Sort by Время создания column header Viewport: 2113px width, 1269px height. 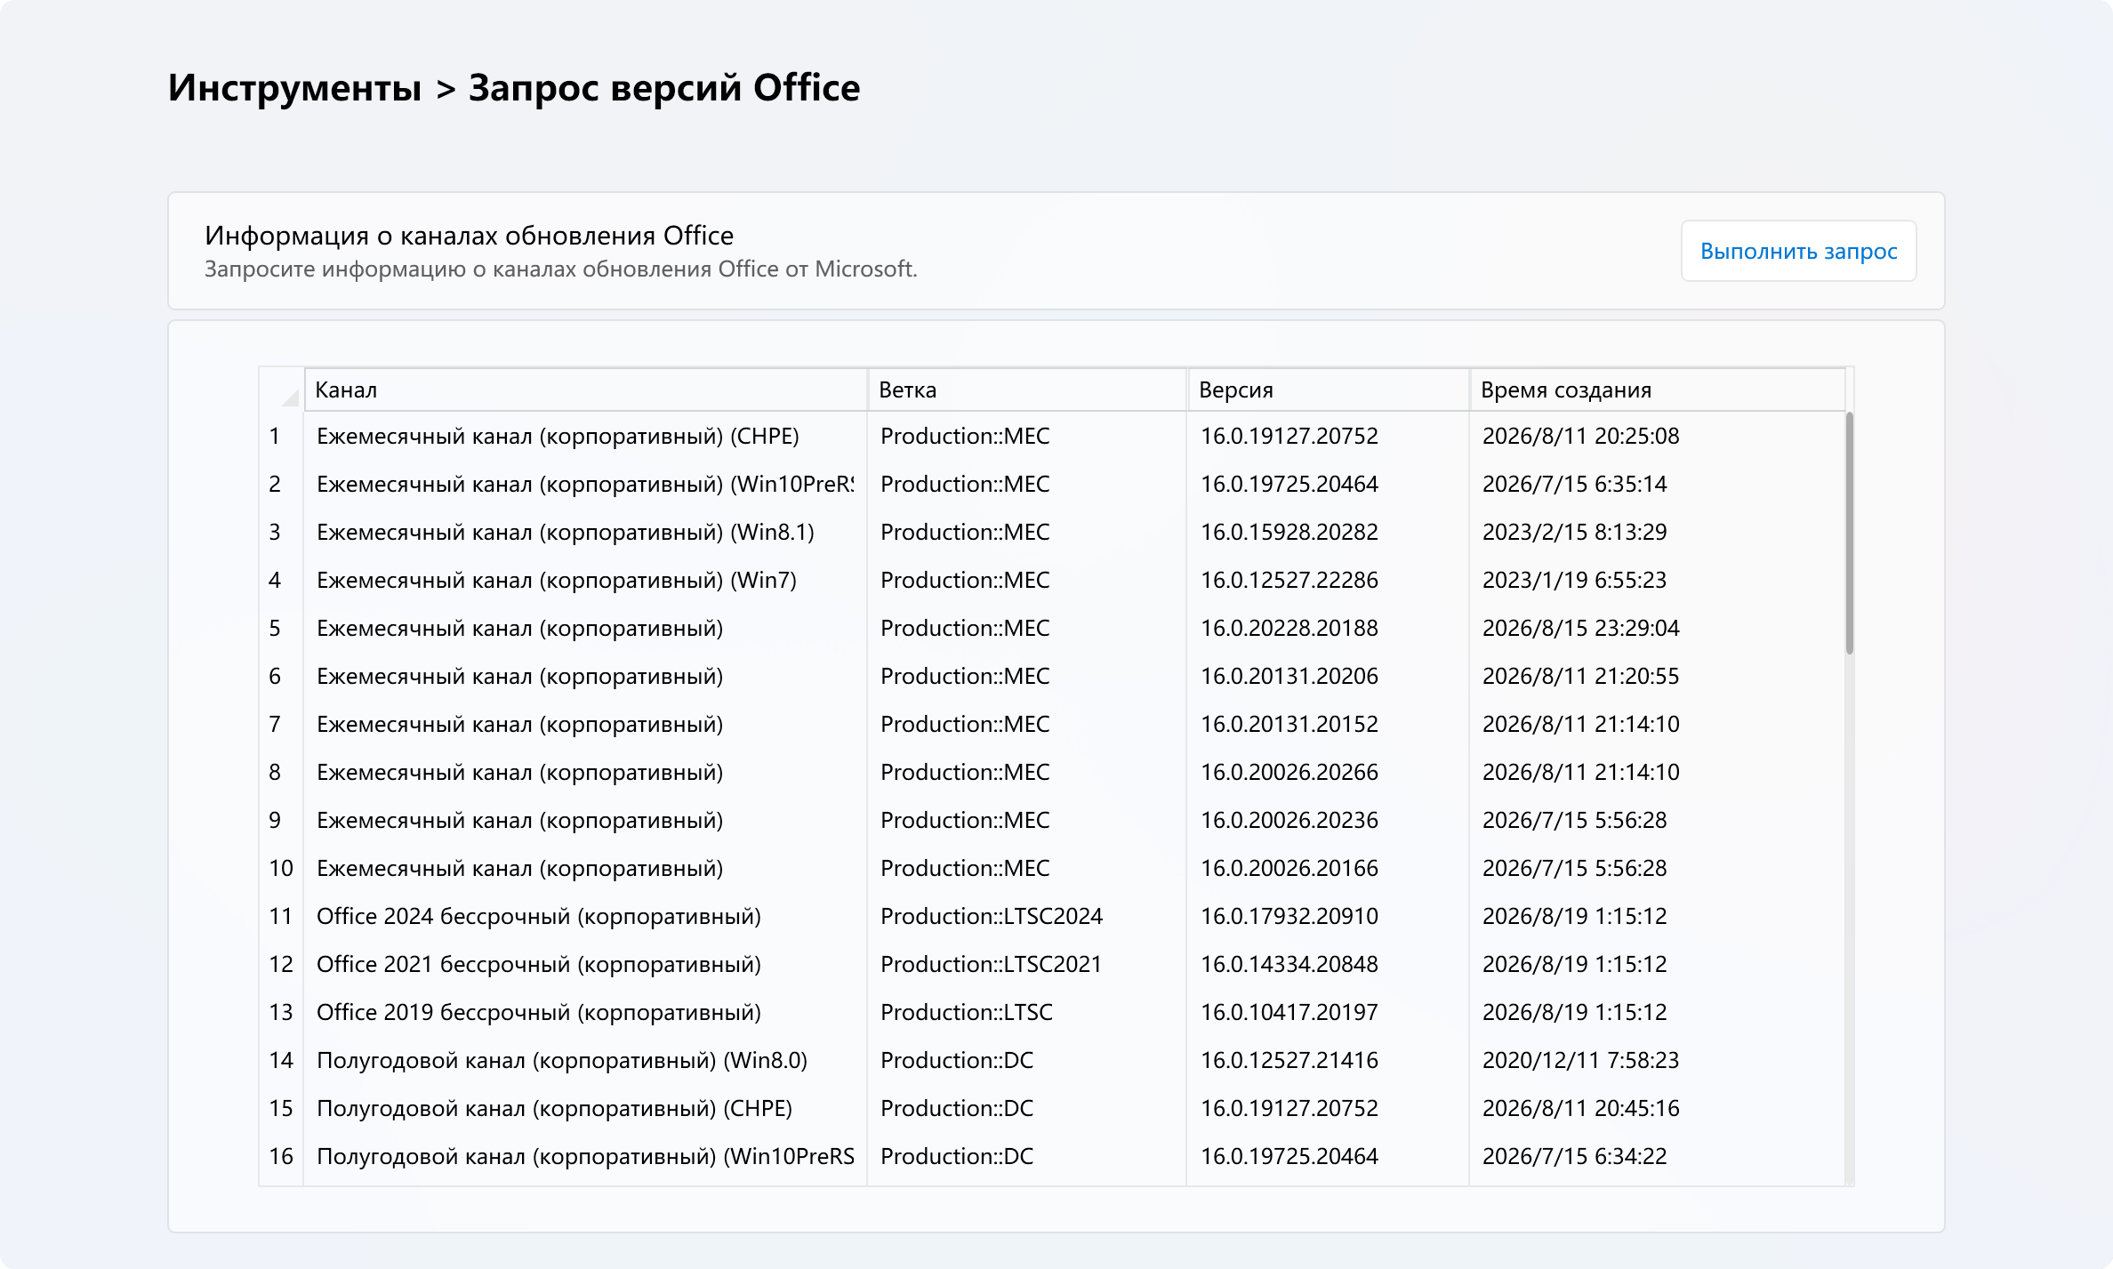pyautogui.click(x=1658, y=390)
